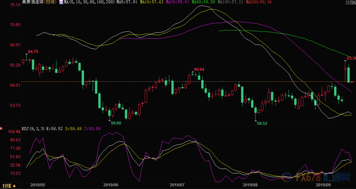This screenshot has height=189, width=356.
Task: Click the 66.57 price axis label
Action: coord(15,45)
